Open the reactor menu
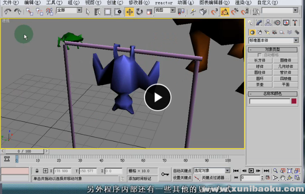305x194 pixels. 164,2
